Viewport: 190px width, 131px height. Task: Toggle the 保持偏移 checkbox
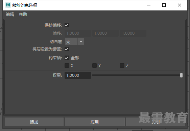[67, 25]
